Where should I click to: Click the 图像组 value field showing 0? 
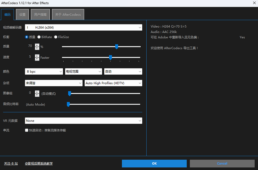30,93
